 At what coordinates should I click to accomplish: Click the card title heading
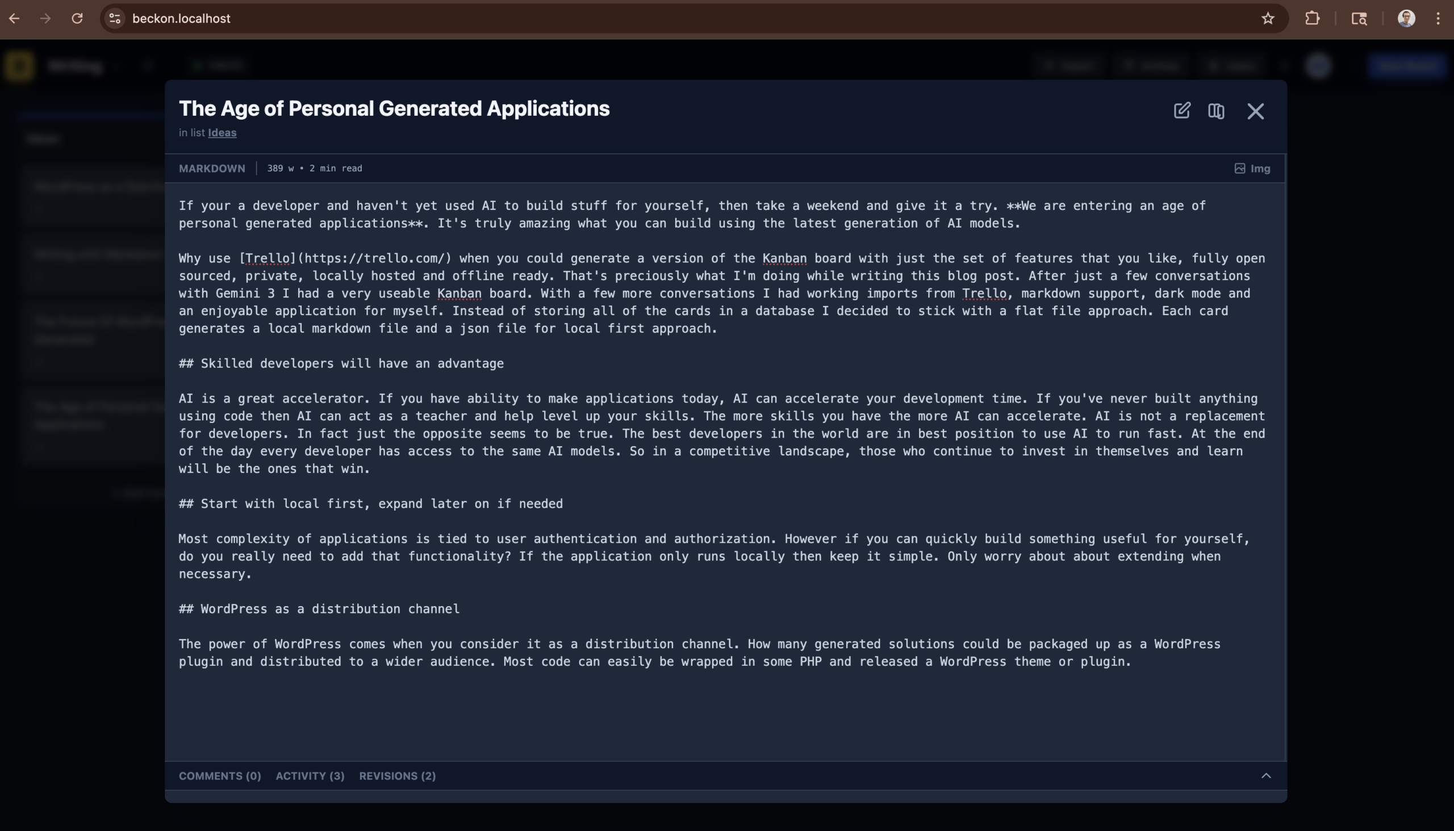[x=394, y=108]
